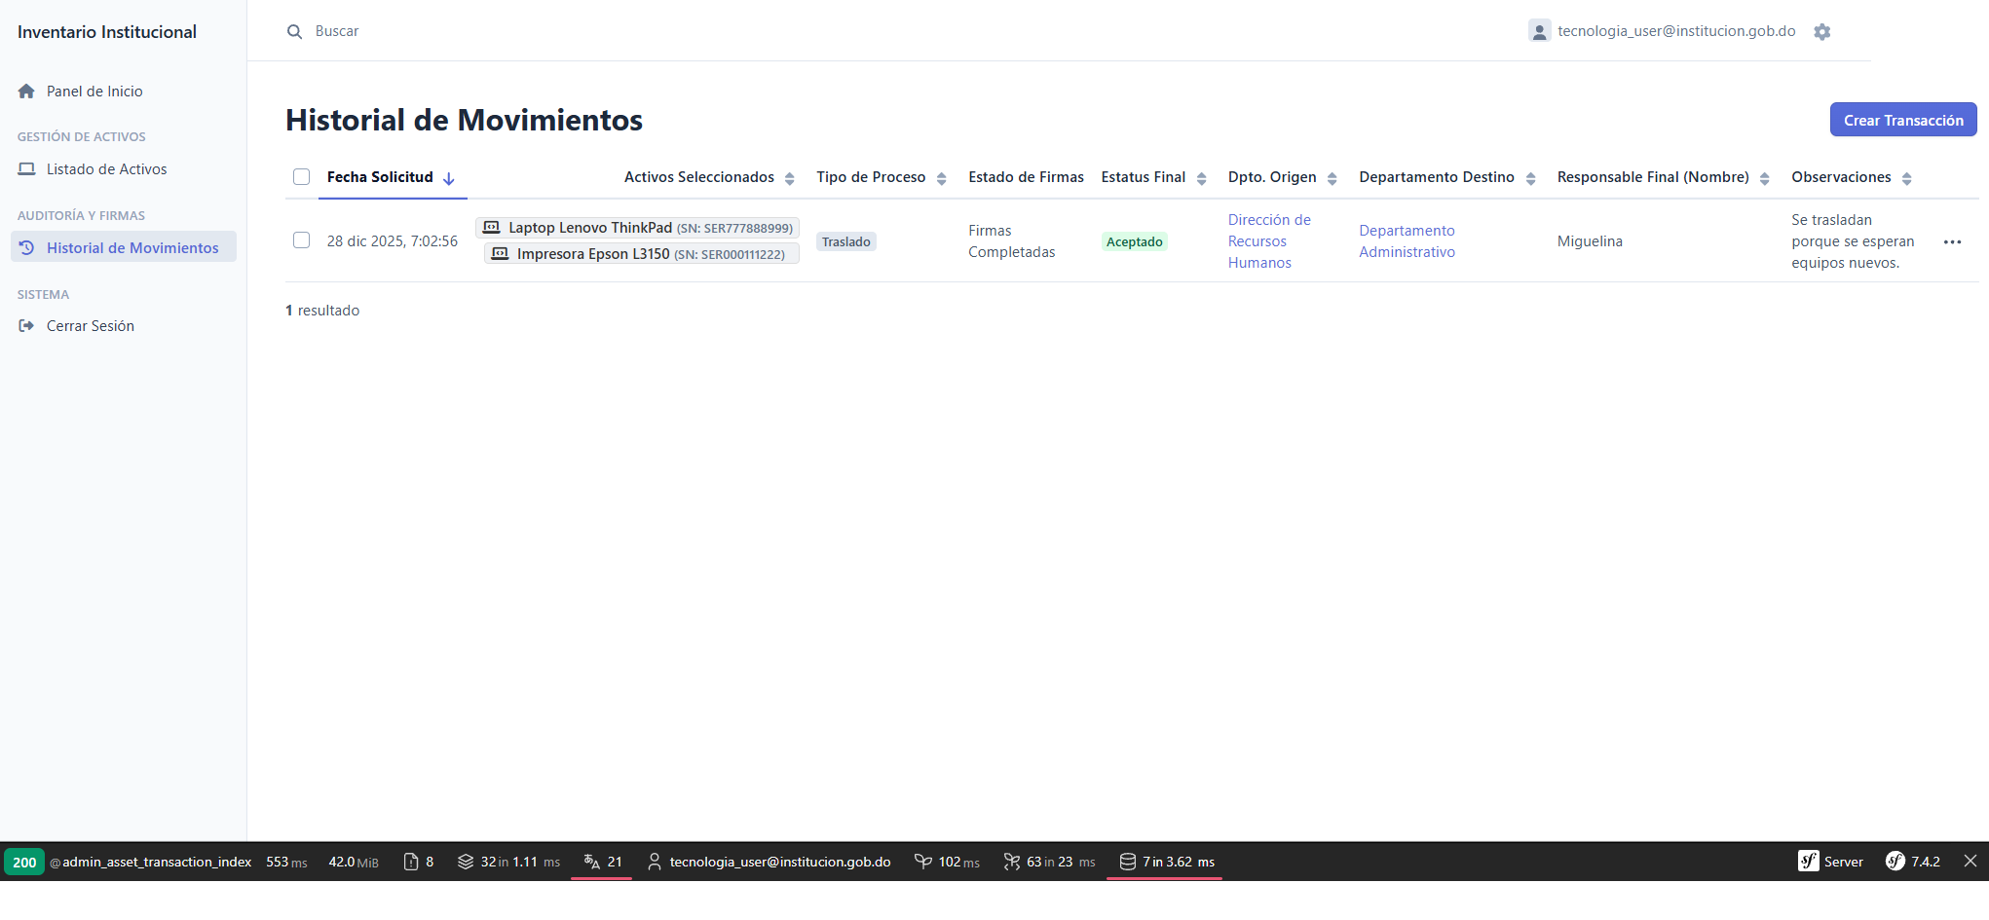1989x920 pixels.
Task: Open row actions three-dot menu
Action: click(x=1953, y=241)
